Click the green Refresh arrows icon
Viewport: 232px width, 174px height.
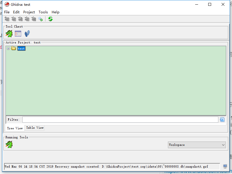tap(50, 19)
